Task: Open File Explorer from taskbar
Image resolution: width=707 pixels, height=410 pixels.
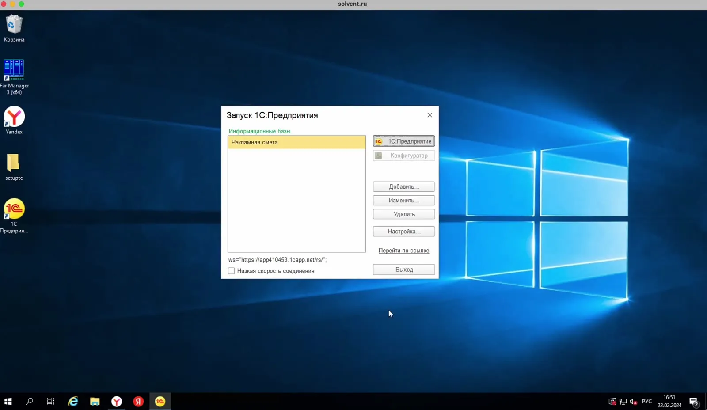Action: [95, 401]
